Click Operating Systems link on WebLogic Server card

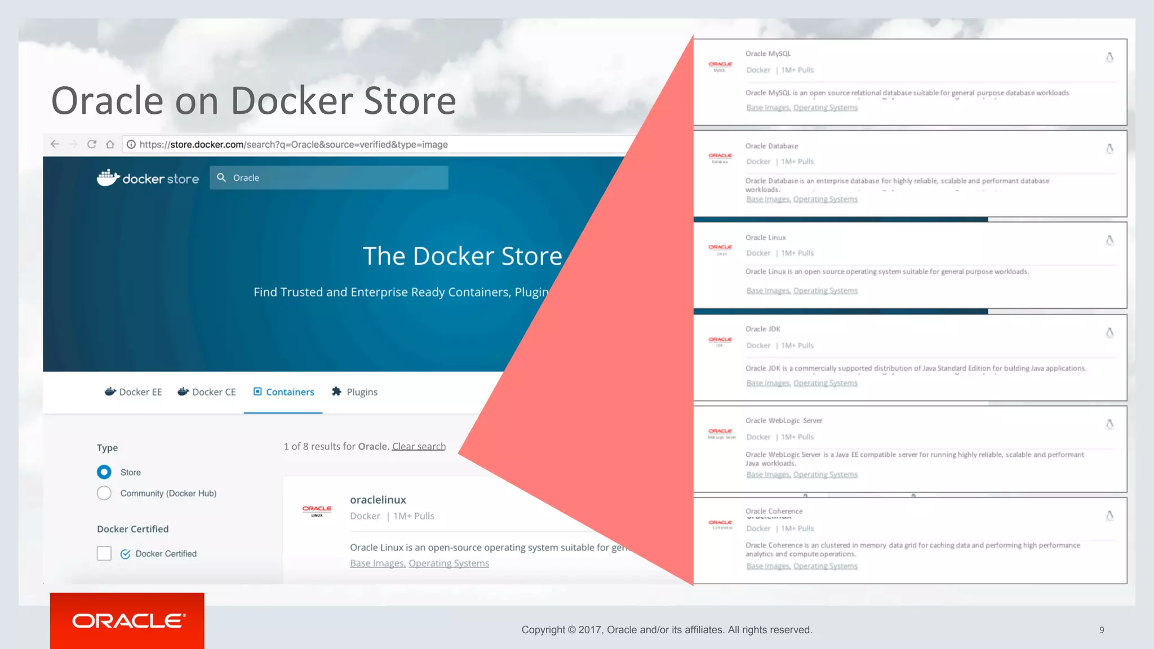825,475
